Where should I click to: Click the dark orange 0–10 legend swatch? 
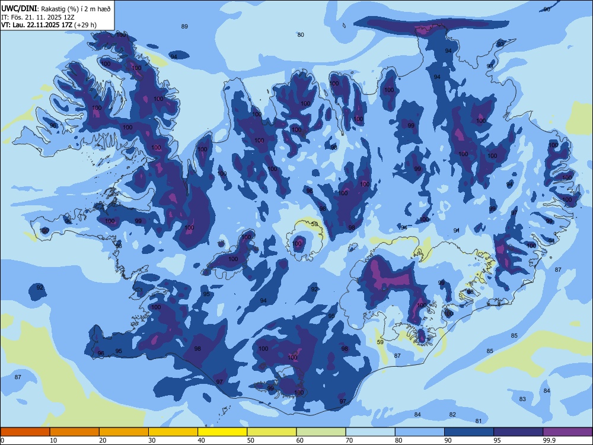pos(25,432)
